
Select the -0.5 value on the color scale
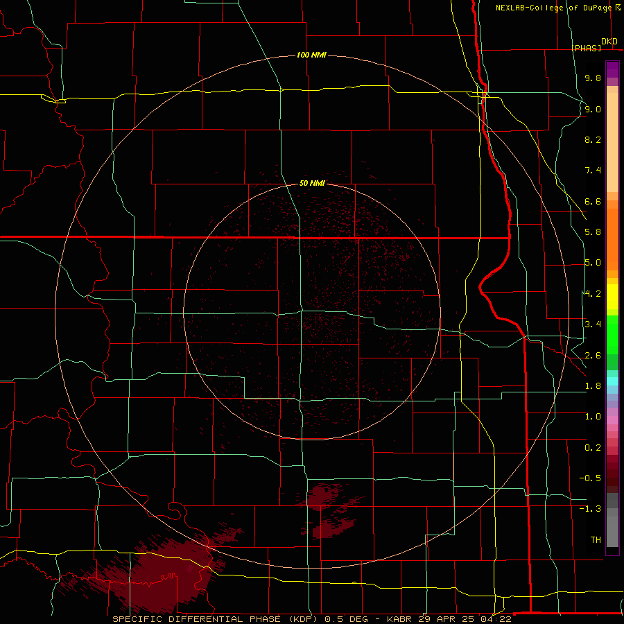pos(590,478)
